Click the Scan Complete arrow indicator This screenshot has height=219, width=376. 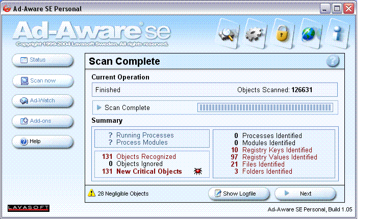pyautogui.click(x=99, y=107)
